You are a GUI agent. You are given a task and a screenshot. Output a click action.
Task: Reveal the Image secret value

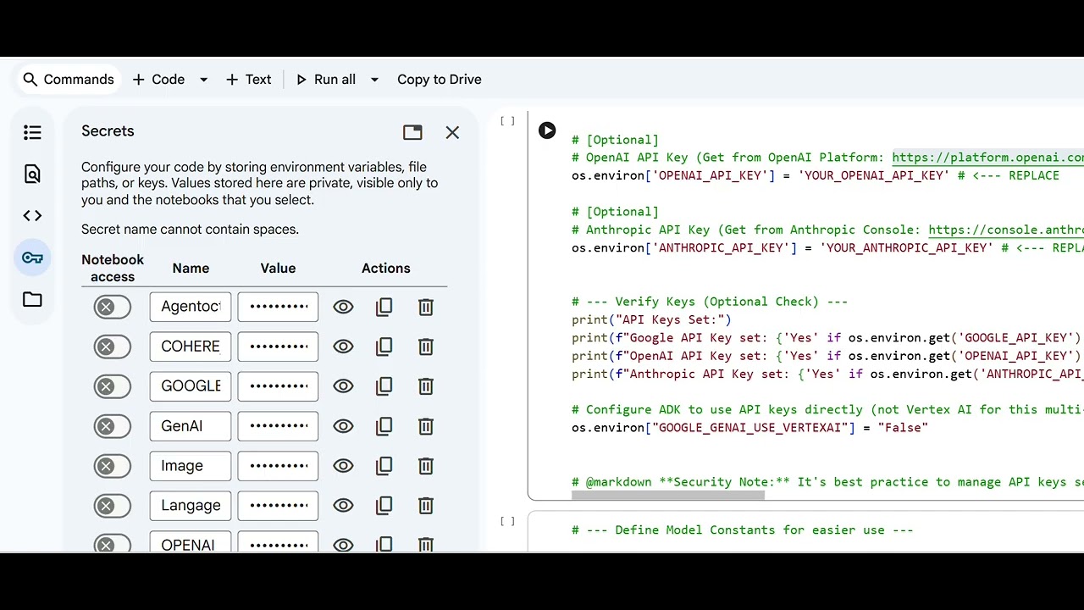pyautogui.click(x=343, y=466)
